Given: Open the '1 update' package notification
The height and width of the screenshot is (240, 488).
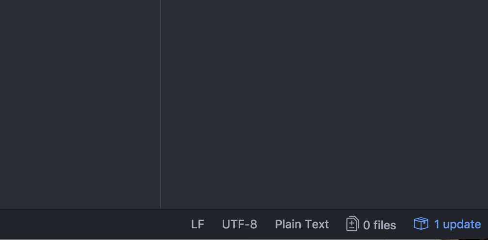Looking at the screenshot, I should tap(447, 224).
